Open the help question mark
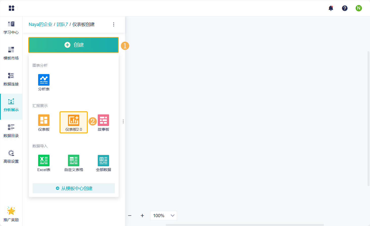Viewport: 370px width, 226px height. pos(345,8)
